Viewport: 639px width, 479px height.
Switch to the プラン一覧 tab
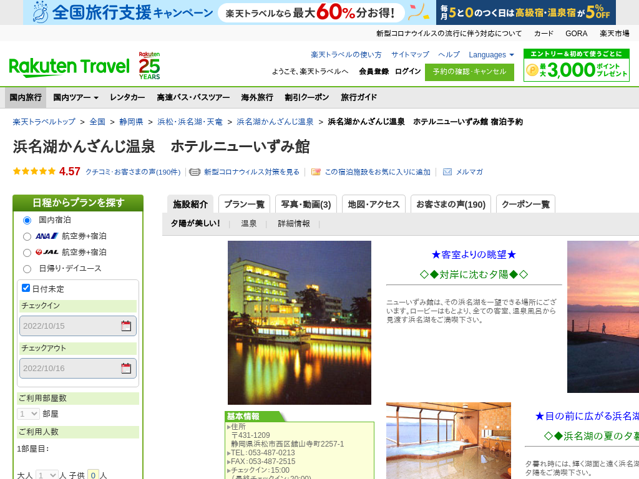pos(244,205)
